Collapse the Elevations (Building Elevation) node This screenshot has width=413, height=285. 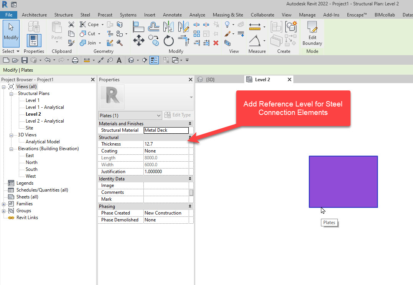click(12, 149)
